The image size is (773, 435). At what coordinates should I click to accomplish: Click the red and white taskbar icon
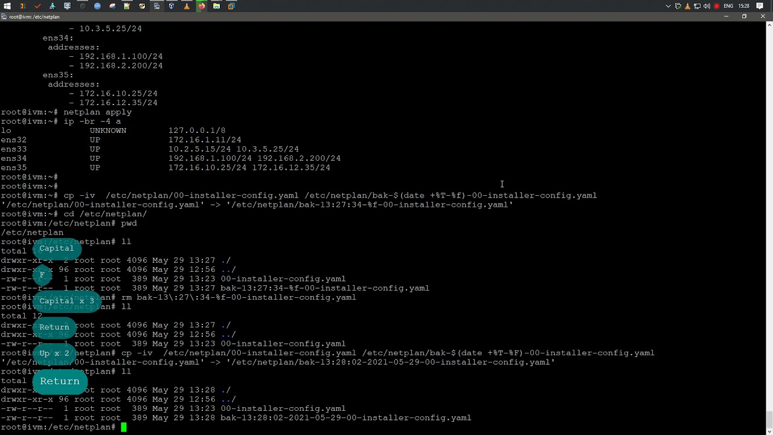(112, 6)
